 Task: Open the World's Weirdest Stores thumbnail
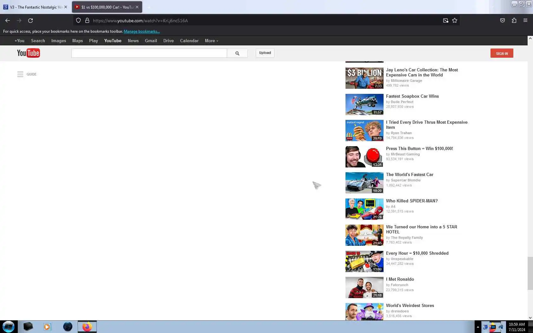pos(365,312)
